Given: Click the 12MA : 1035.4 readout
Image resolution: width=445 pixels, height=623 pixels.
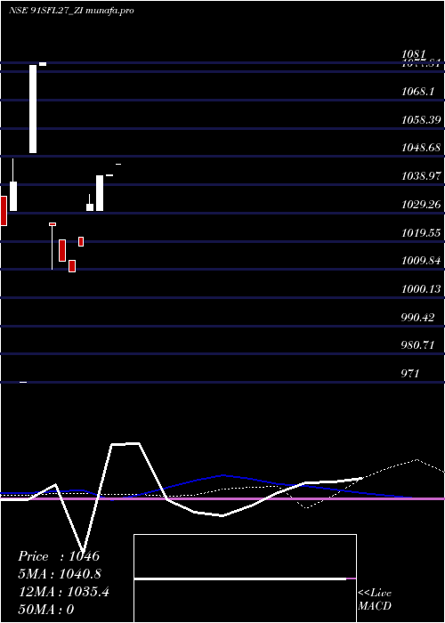Looking at the screenshot, I should coord(64,592).
